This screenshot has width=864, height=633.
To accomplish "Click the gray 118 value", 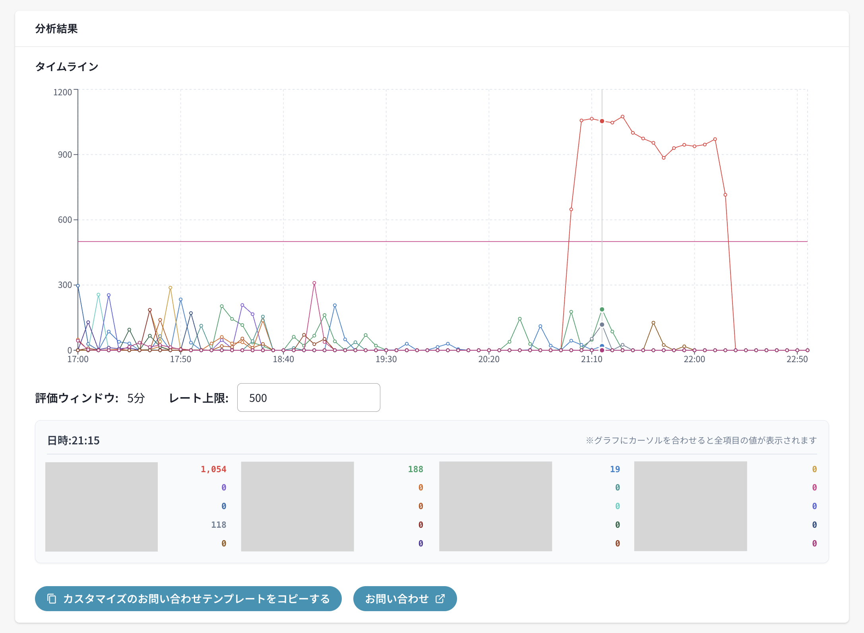I will pos(218,525).
